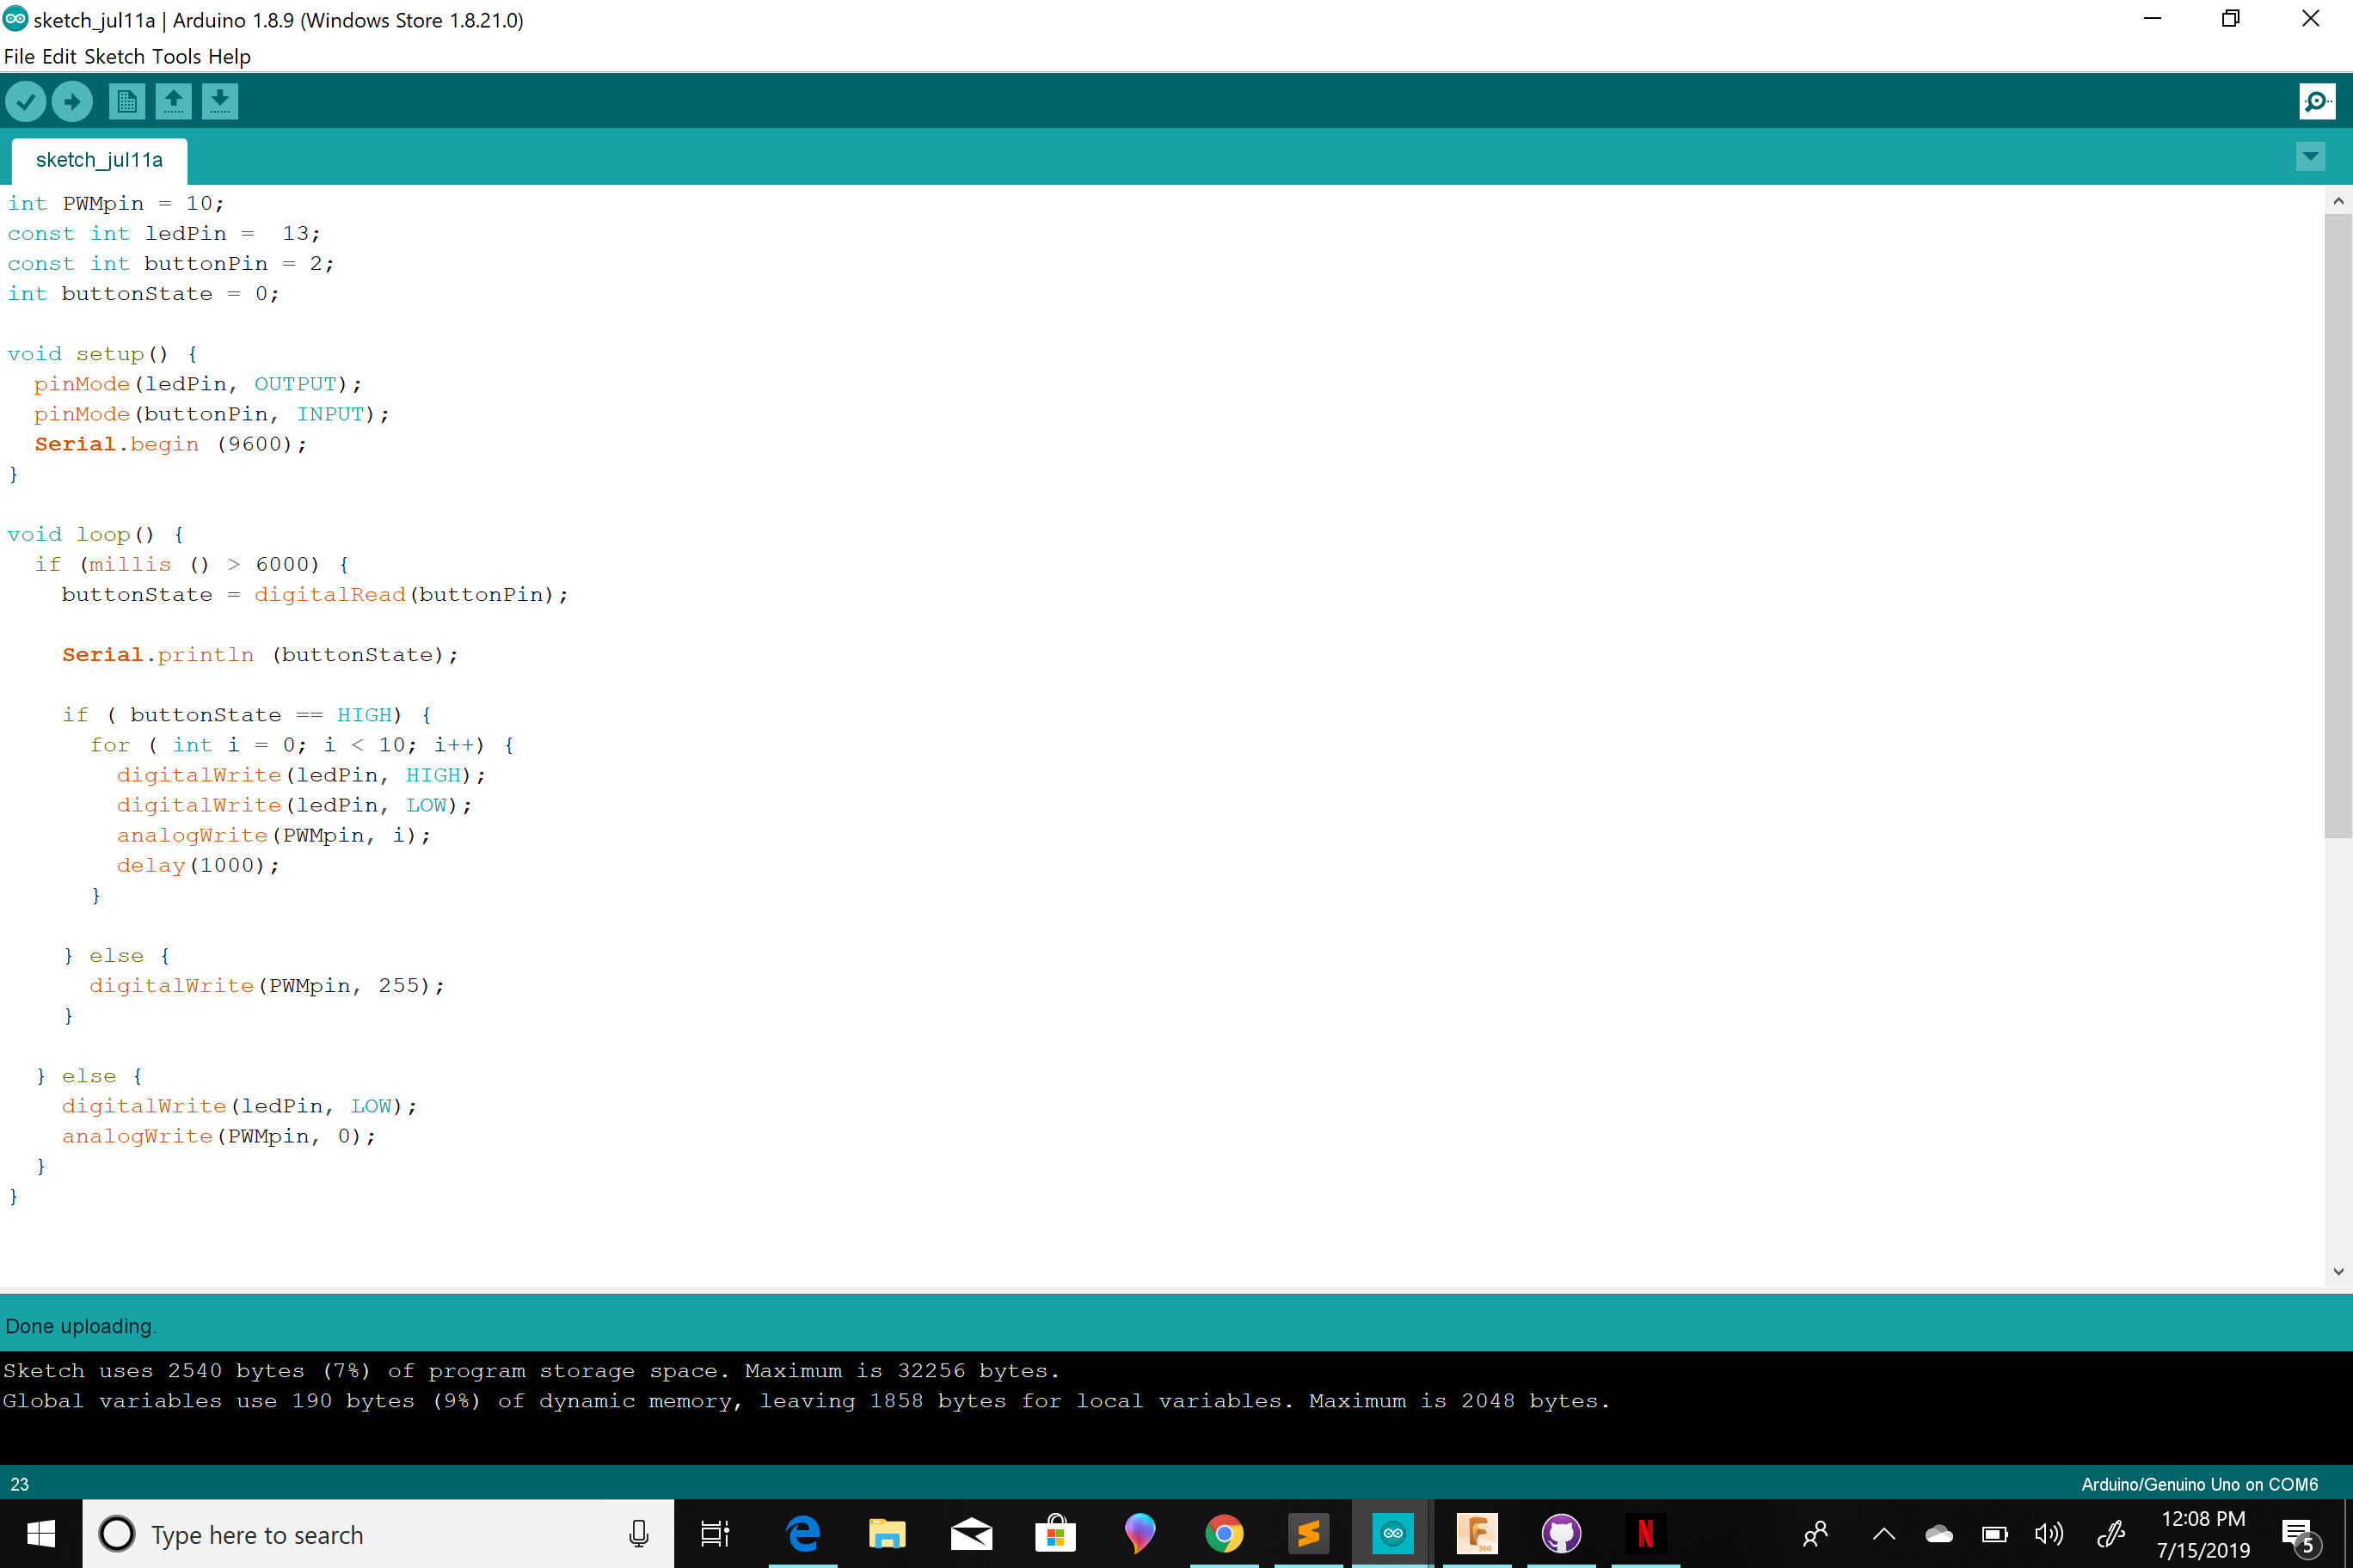
Task: Click the editor scrollbar down arrow
Action: point(2338,1272)
